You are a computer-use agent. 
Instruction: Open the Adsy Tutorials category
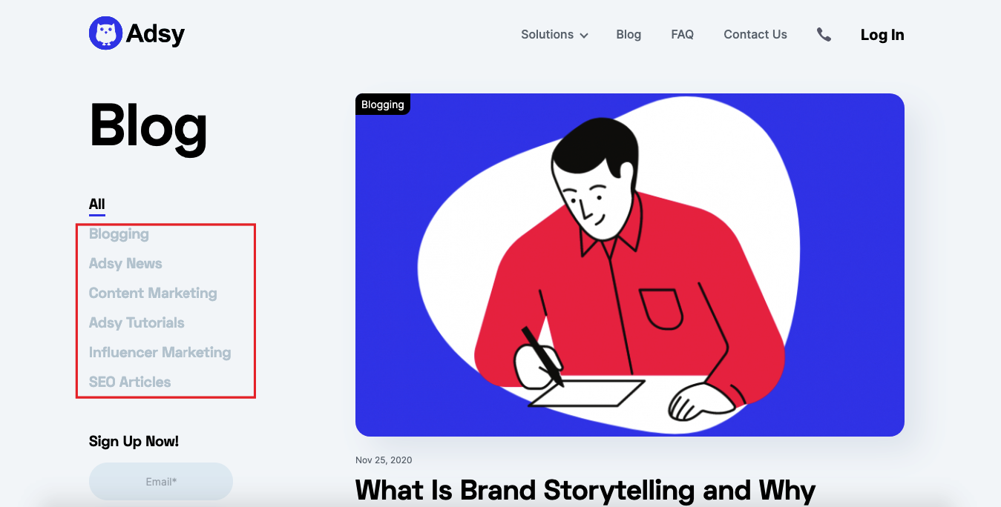[x=137, y=323]
